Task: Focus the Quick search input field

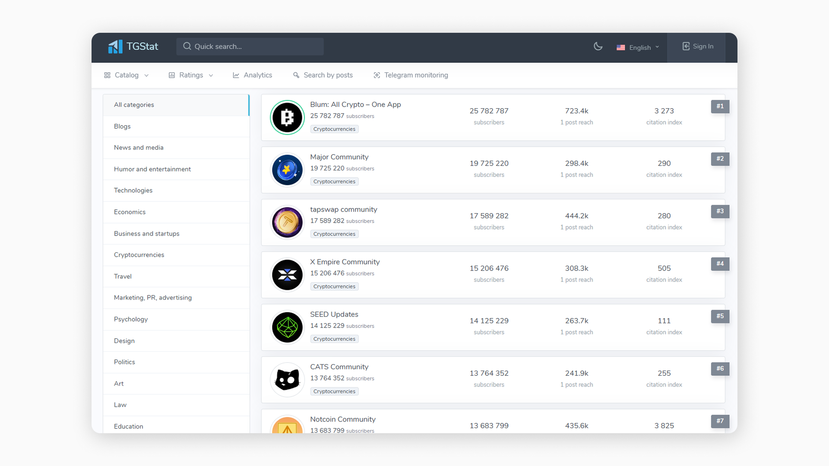Action: [250, 46]
